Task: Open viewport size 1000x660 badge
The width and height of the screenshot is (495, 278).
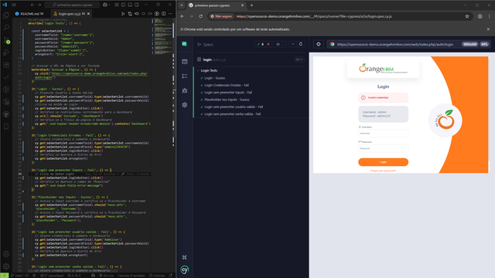Action: [469, 44]
